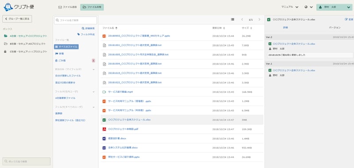Select A社様更新ファイル filter
The image size is (354, 168).
(65, 98)
